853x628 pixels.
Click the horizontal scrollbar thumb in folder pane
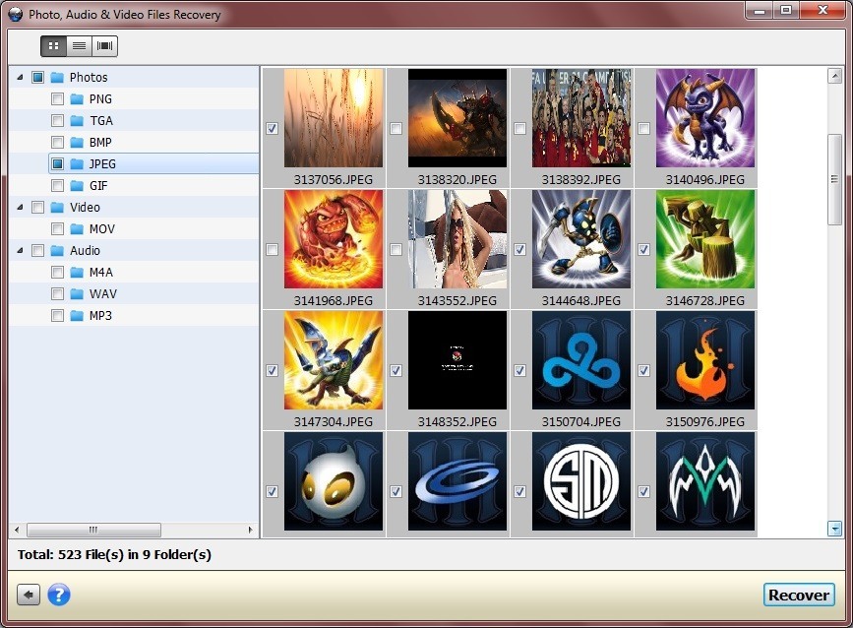(93, 530)
